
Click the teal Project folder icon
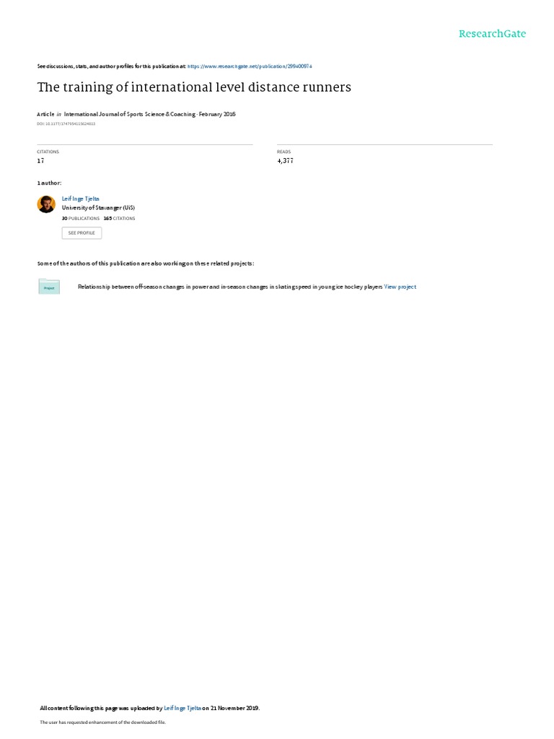tap(49, 287)
